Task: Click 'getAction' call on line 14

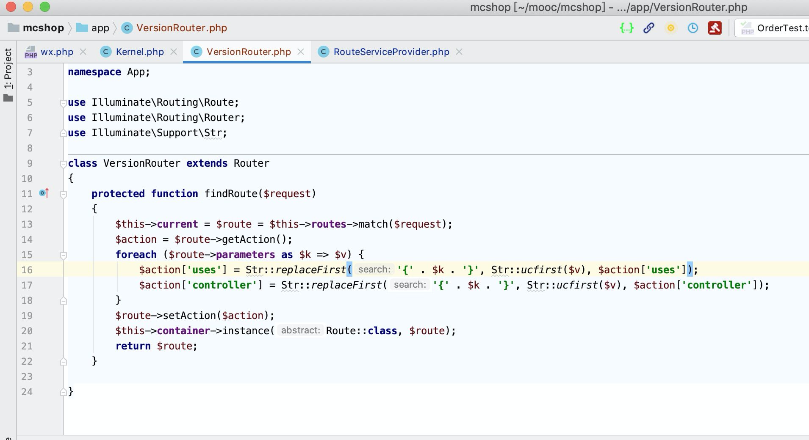Action: 249,239
